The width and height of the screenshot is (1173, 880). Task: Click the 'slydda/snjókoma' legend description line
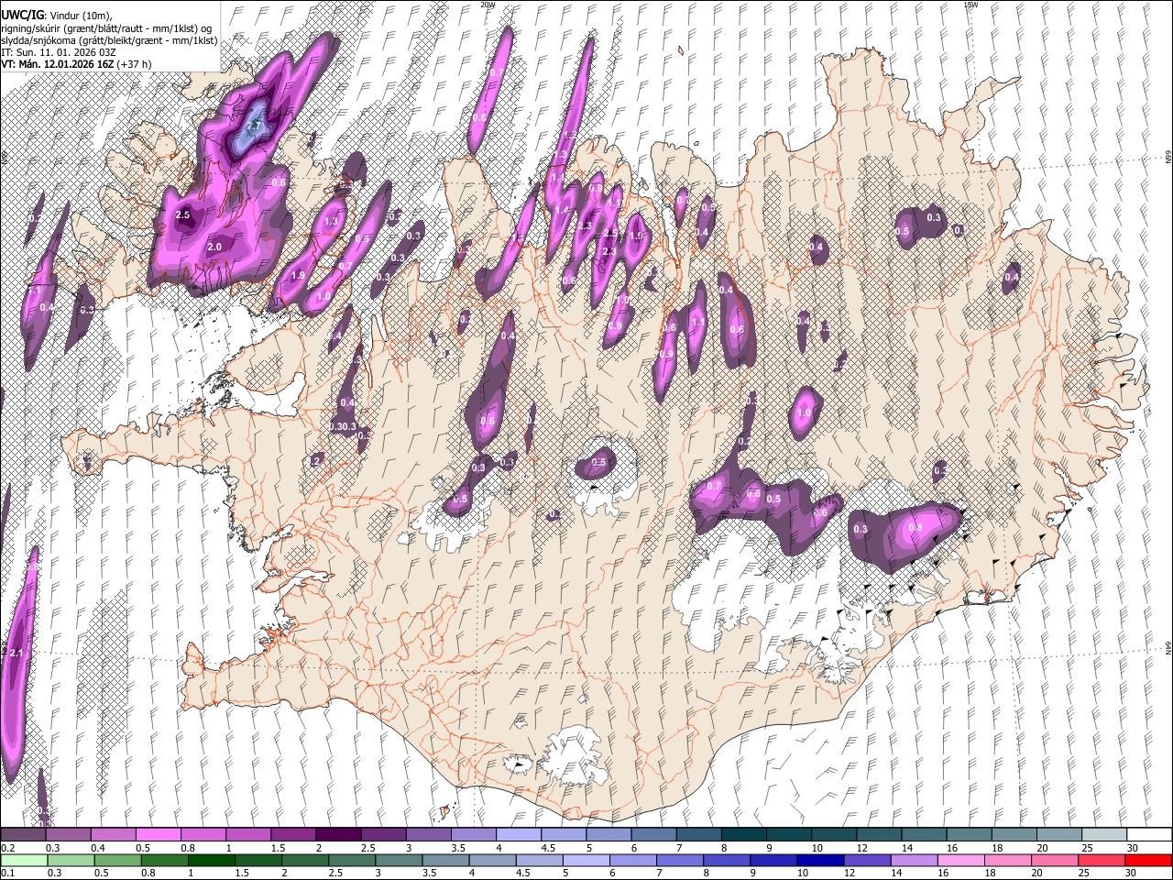109,40
